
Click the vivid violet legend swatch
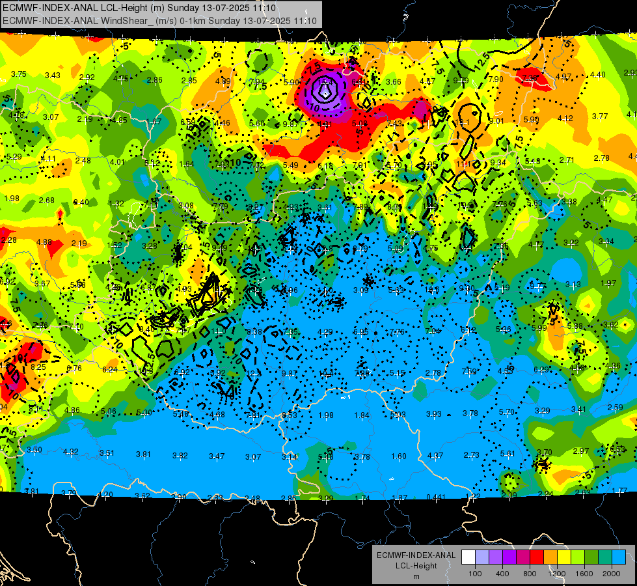coord(509,557)
